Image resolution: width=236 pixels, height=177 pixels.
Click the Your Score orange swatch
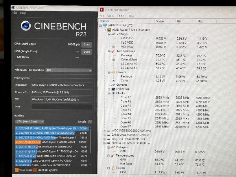point(17,170)
